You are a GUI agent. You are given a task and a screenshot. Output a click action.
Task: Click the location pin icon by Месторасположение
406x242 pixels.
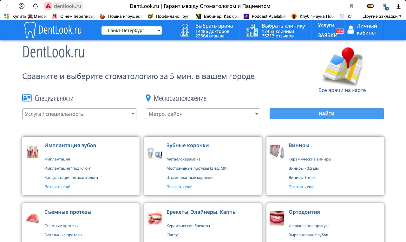click(148, 98)
